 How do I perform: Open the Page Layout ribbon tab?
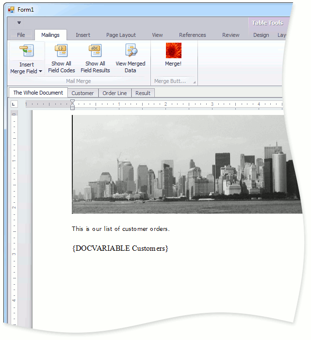[121, 35]
